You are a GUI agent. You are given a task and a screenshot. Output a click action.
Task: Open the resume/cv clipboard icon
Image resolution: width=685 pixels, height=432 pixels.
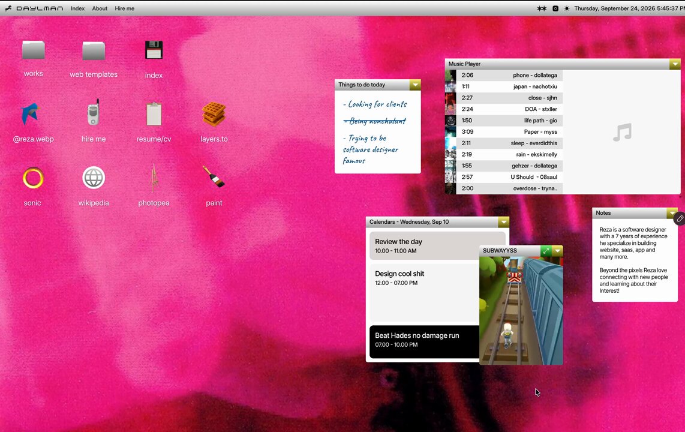(154, 113)
